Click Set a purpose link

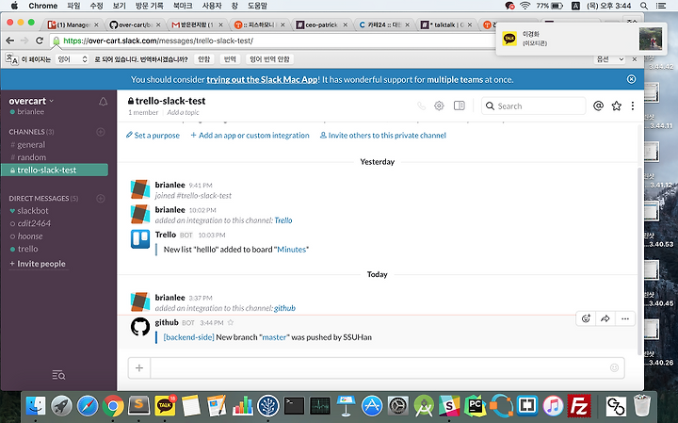[x=153, y=136]
